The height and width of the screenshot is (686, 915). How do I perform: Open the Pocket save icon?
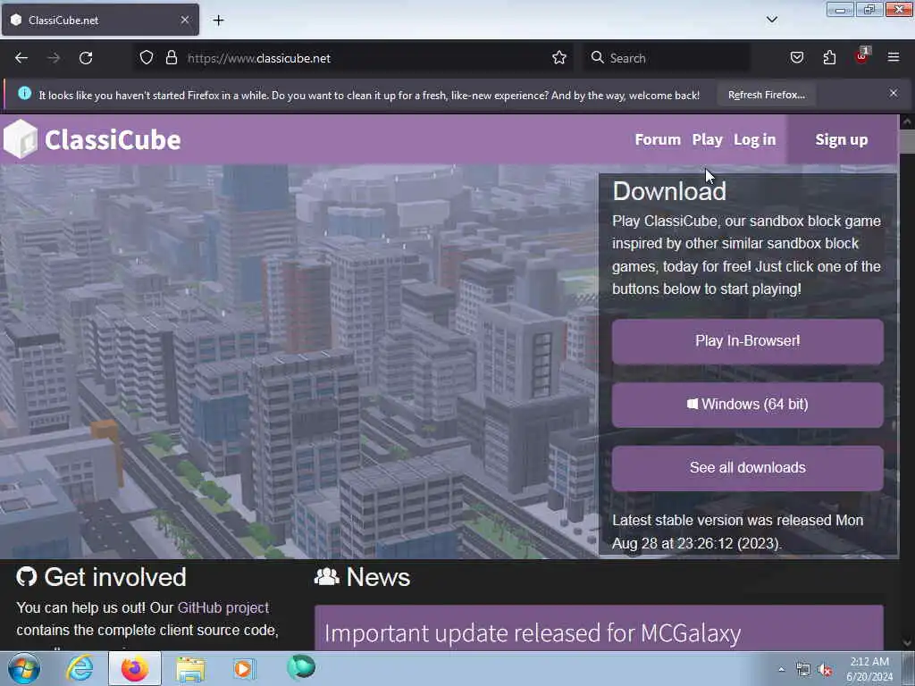coord(797,58)
